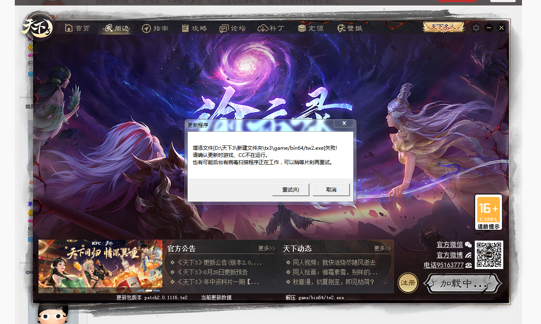The image size is (541, 324).
Task: Click the 加载中 loading button
Action: tap(463, 283)
